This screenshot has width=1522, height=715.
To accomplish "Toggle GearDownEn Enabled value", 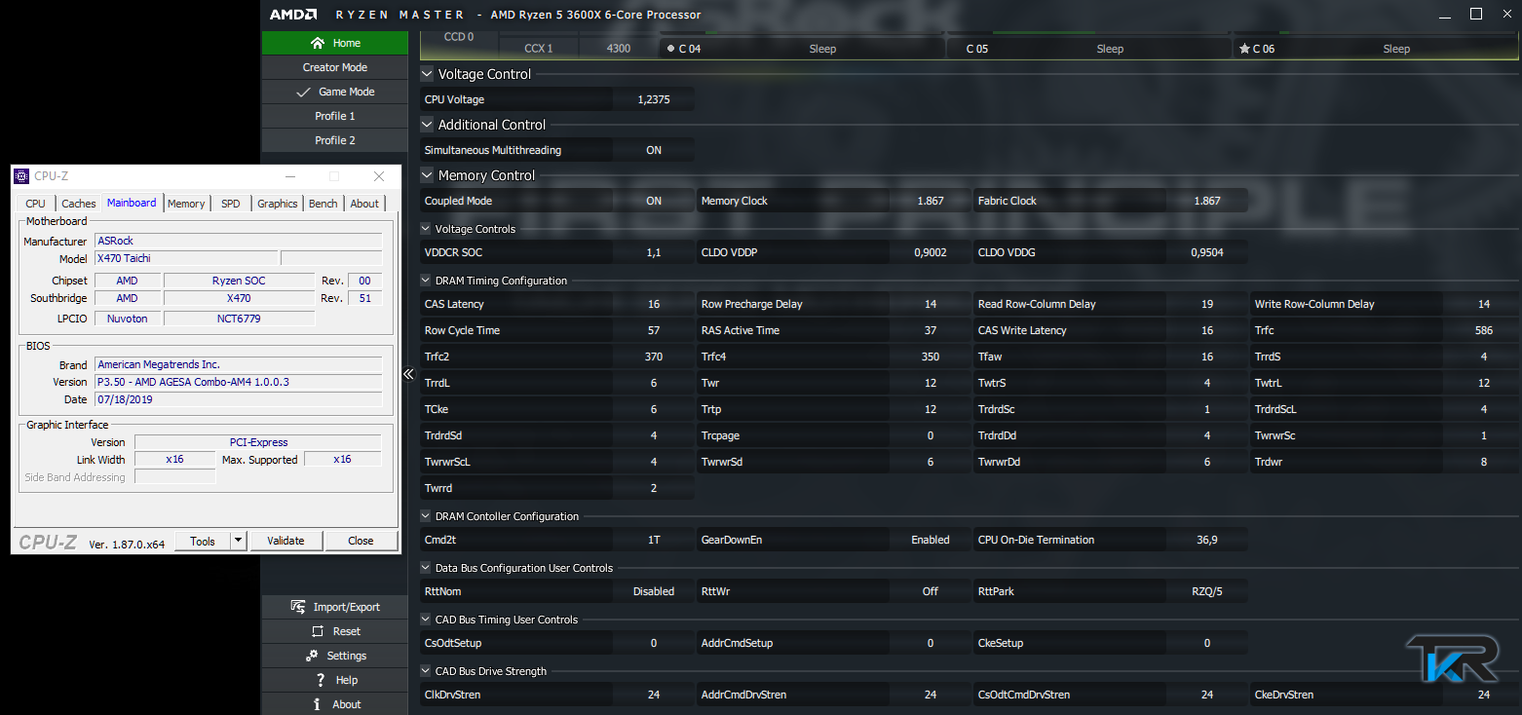I will (x=931, y=540).
